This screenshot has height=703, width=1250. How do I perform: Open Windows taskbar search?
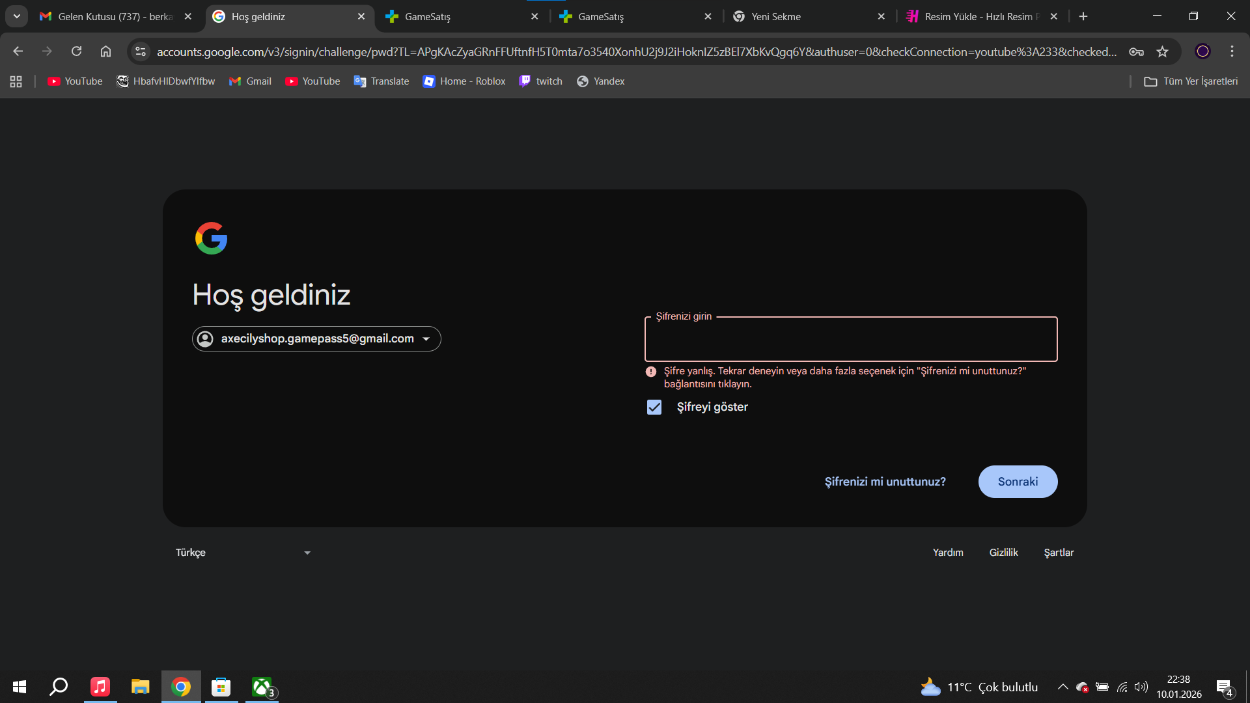[x=59, y=687]
